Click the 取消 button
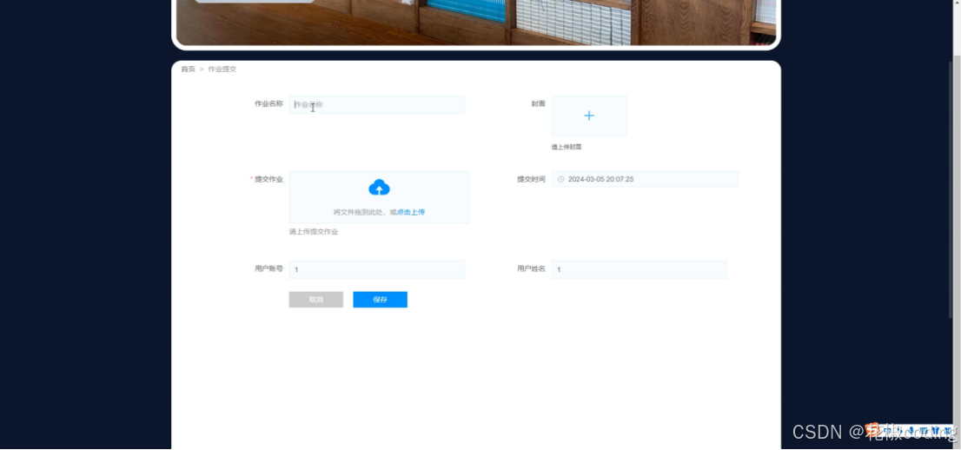Viewport: 961px width, 450px height. tap(316, 300)
